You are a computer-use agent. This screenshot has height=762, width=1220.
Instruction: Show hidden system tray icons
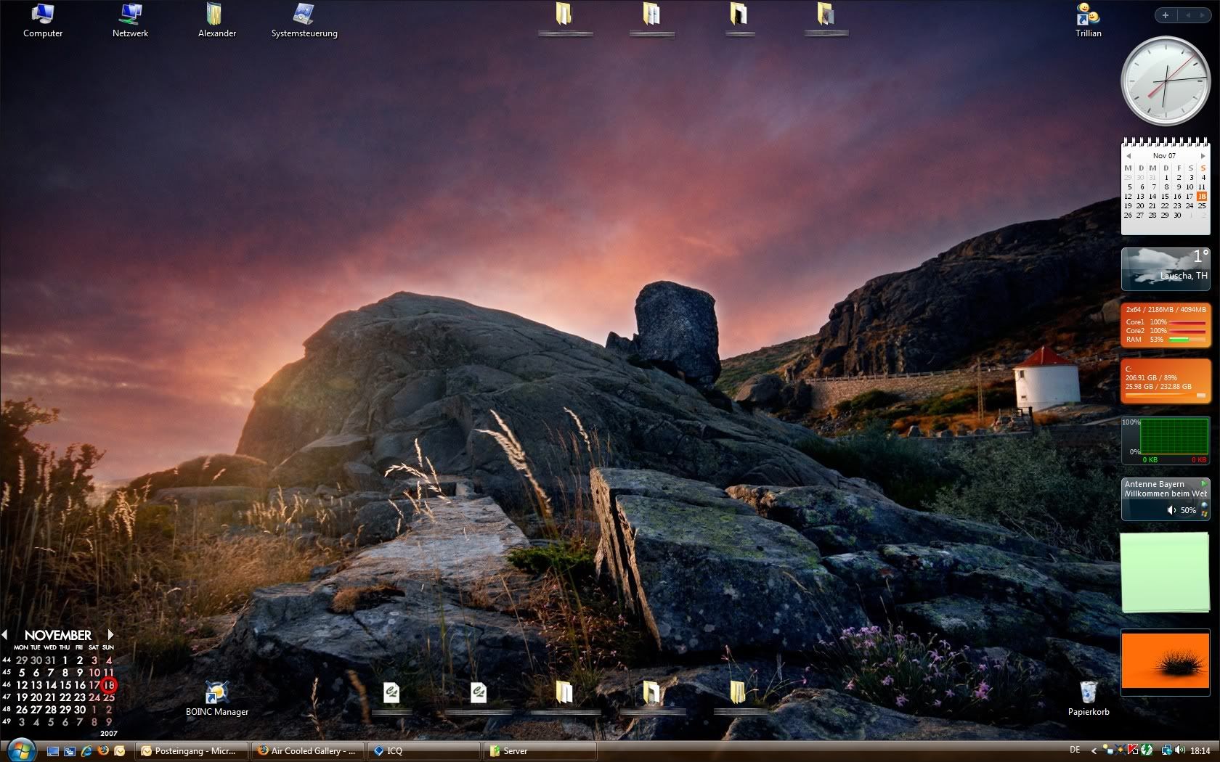coord(1094,751)
